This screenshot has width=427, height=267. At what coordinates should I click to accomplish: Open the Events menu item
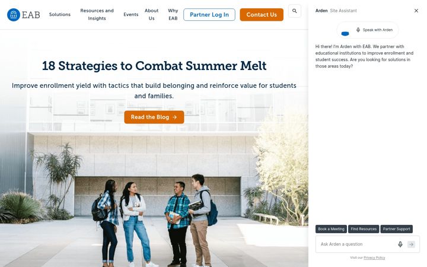(130, 14)
